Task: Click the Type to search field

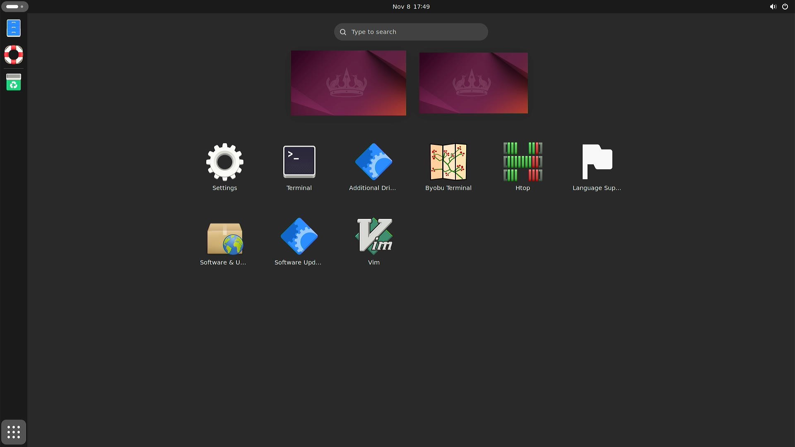Action: click(x=411, y=32)
